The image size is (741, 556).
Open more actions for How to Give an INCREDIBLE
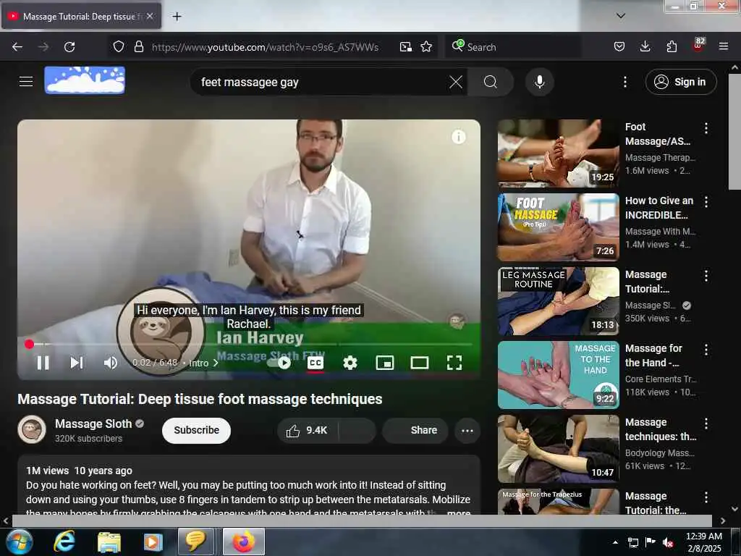pos(706,202)
